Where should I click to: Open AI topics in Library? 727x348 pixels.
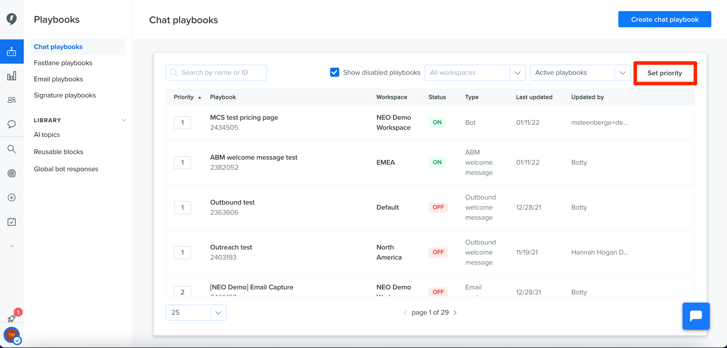click(47, 135)
